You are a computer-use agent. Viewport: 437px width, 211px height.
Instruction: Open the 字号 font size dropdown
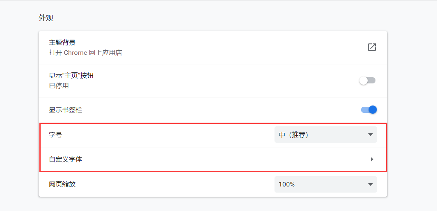325,135
